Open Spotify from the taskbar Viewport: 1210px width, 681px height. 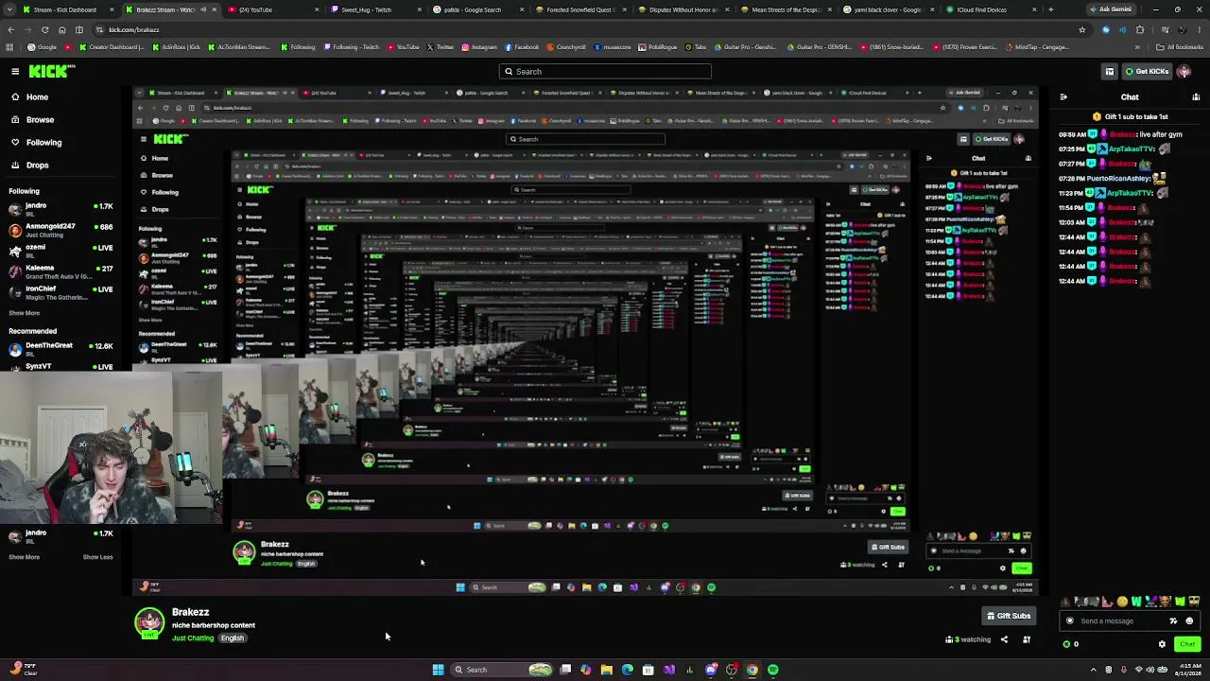[773, 670]
